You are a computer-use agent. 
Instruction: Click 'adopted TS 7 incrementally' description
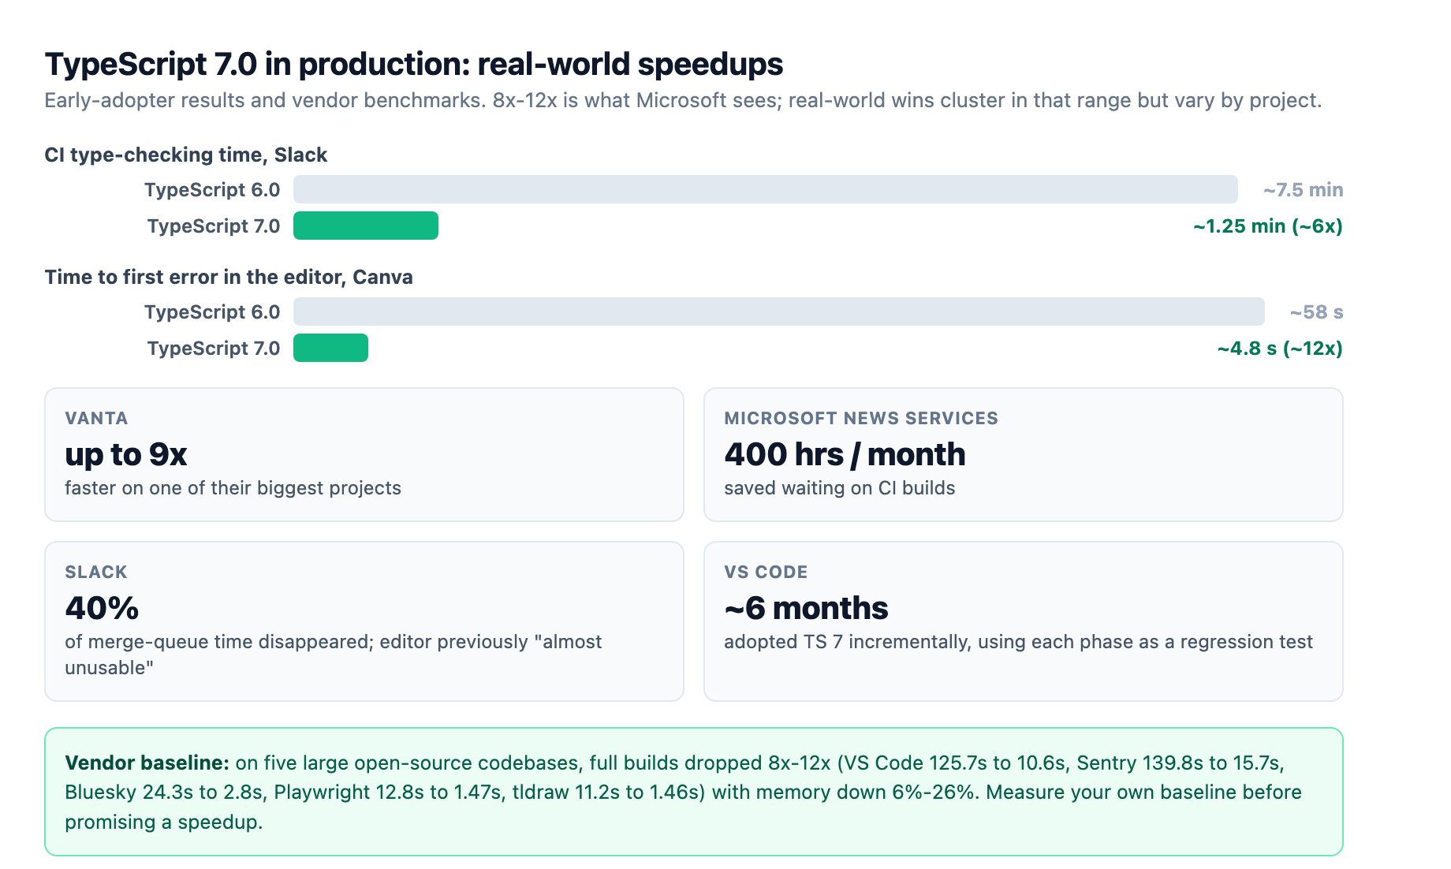1018,642
